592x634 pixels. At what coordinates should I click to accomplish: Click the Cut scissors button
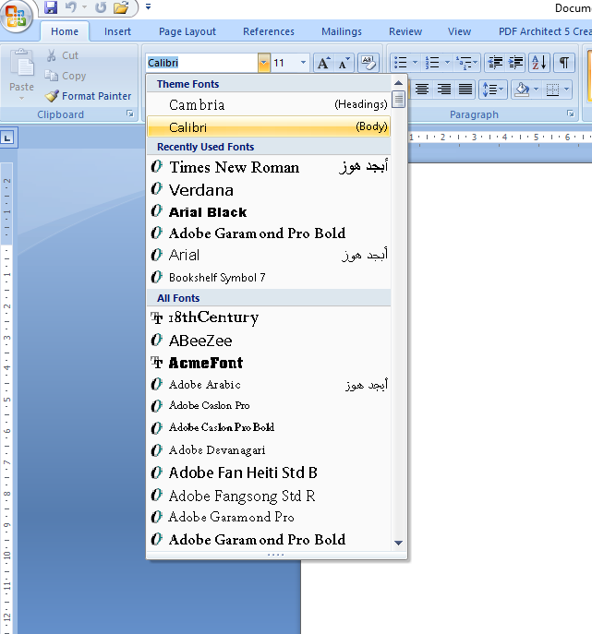point(63,55)
